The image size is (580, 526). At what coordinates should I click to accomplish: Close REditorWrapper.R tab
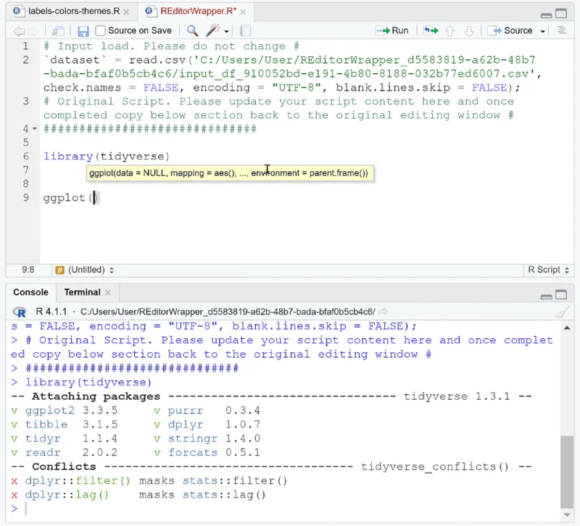(x=243, y=12)
